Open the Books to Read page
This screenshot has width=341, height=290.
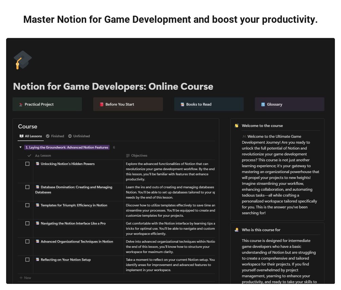[x=209, y=104]
